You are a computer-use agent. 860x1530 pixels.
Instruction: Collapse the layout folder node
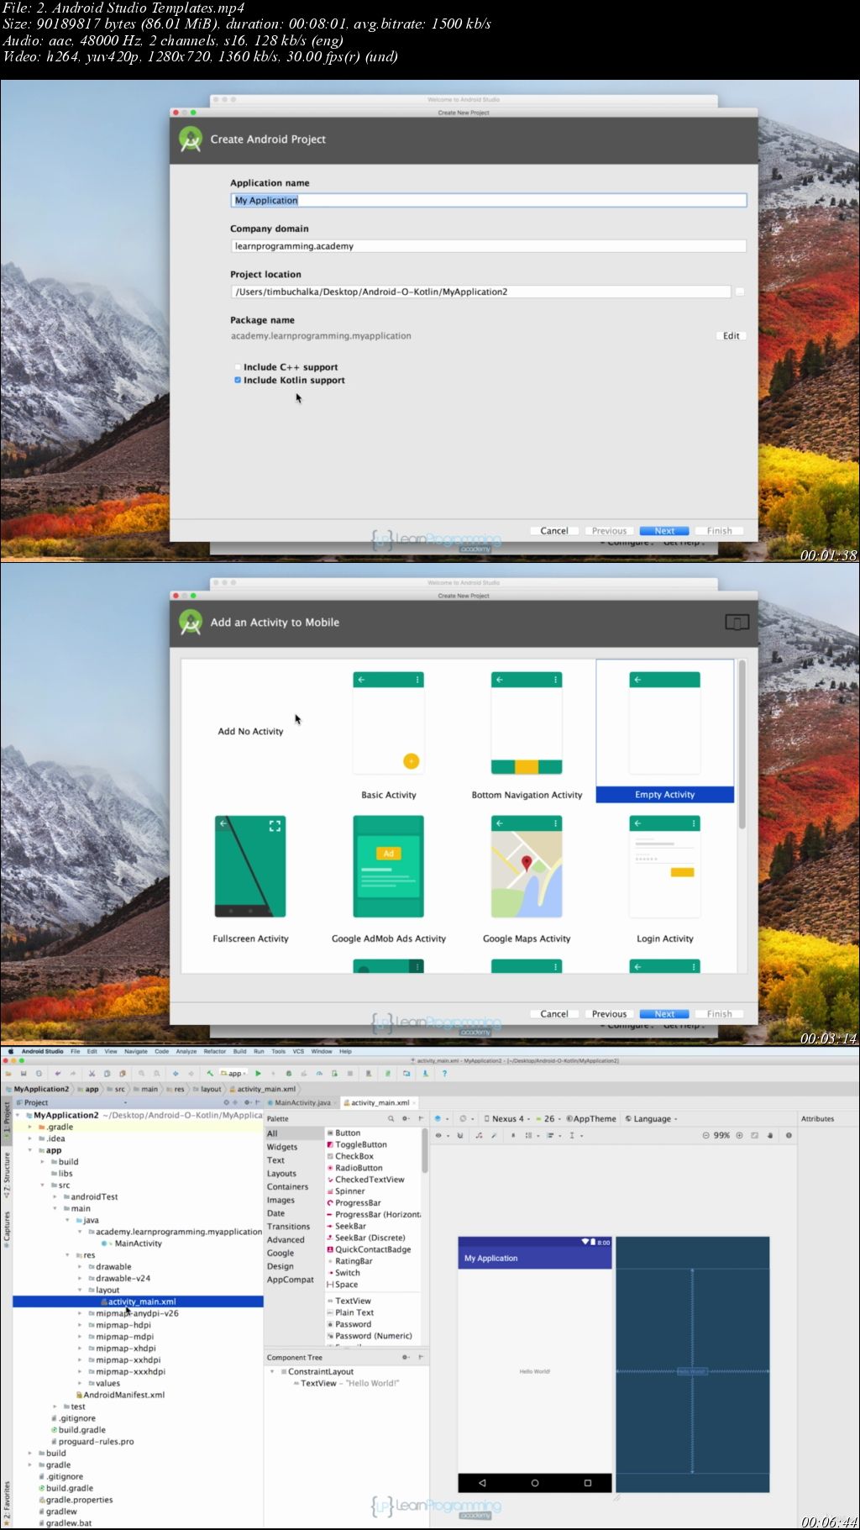coord(81,1290)
